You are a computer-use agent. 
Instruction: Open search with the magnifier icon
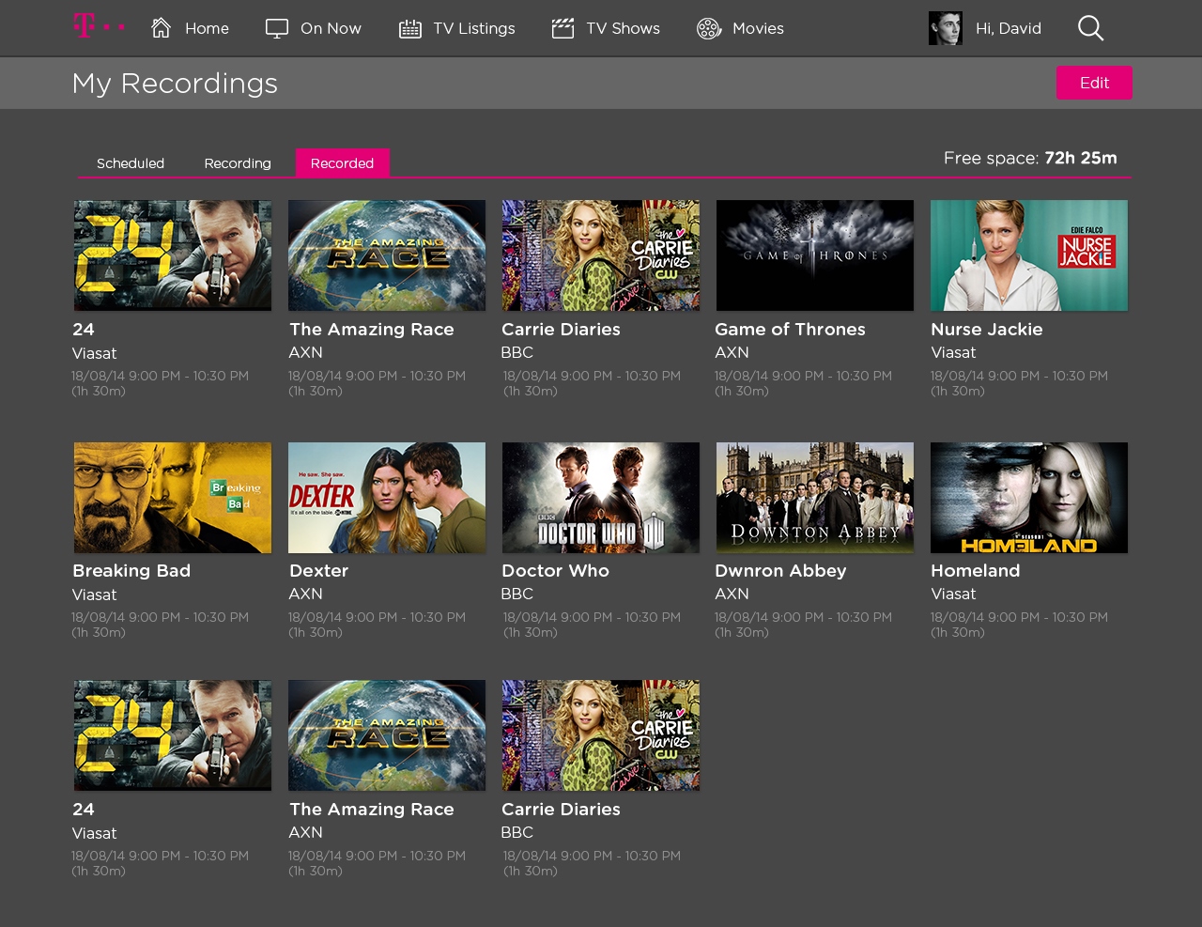point(1090,28)
